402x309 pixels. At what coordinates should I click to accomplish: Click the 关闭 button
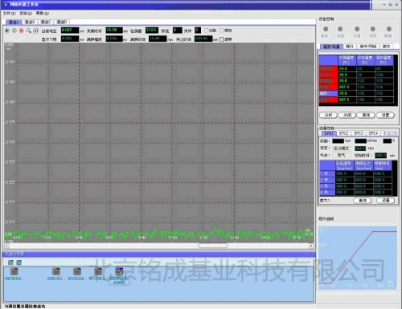(x=347, y=115)
